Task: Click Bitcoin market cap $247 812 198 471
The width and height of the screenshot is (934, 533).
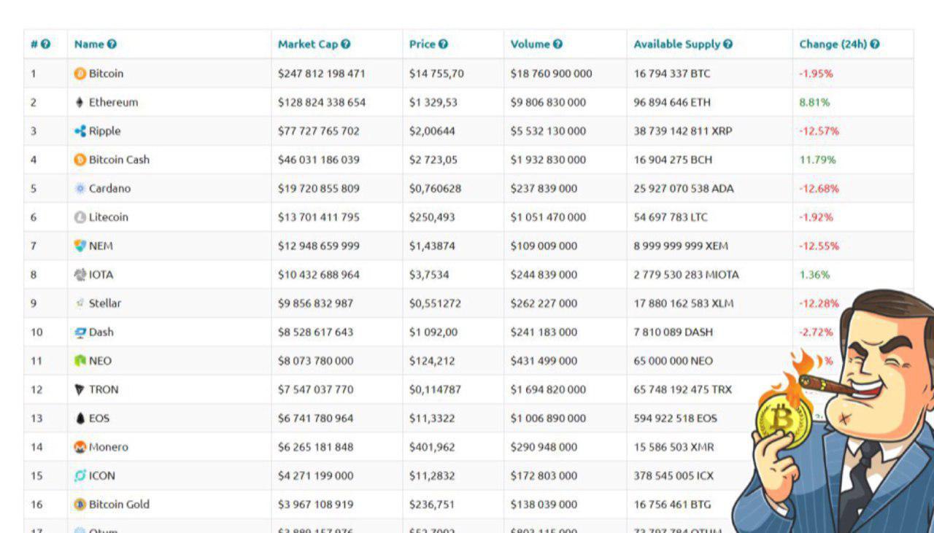Action: tap(322, 74)
